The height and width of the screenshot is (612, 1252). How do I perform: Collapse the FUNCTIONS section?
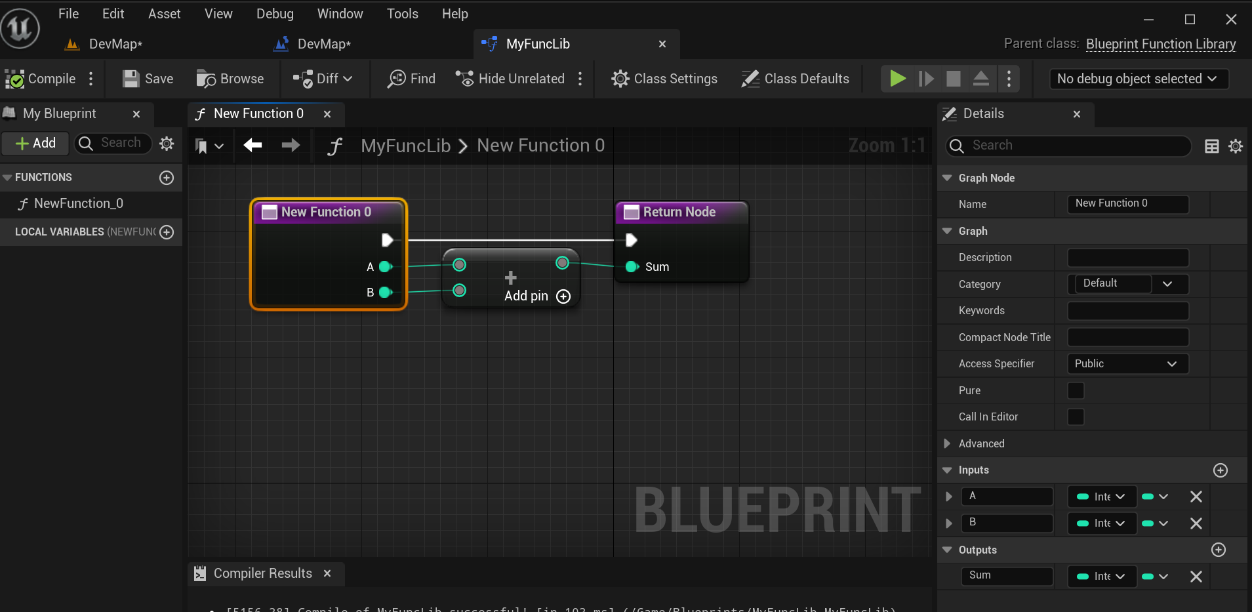[x=7, y=177]
